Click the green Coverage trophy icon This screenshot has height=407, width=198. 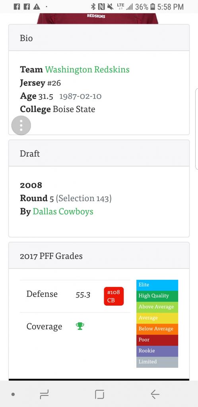(80, 326)
